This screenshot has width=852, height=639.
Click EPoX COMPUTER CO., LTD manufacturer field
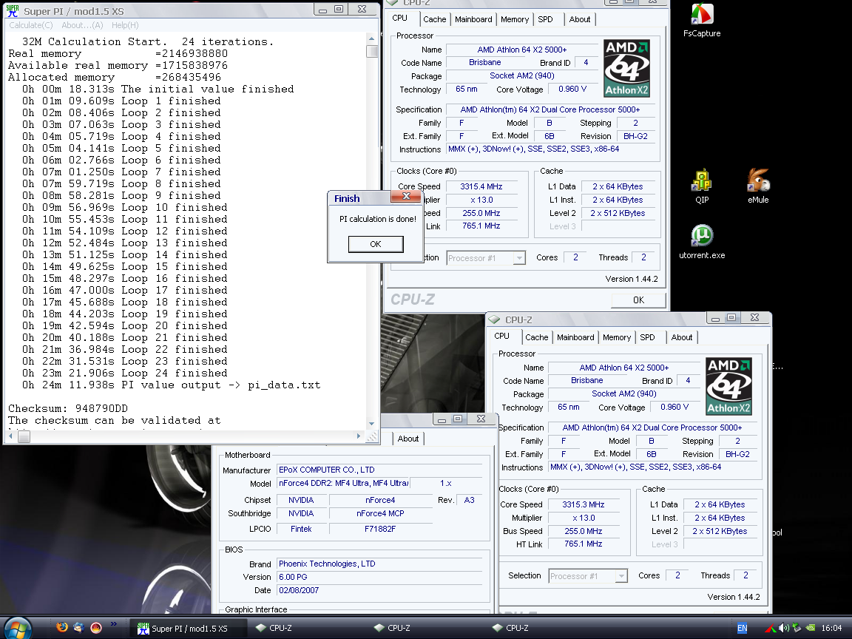click(x=379, y=470)
